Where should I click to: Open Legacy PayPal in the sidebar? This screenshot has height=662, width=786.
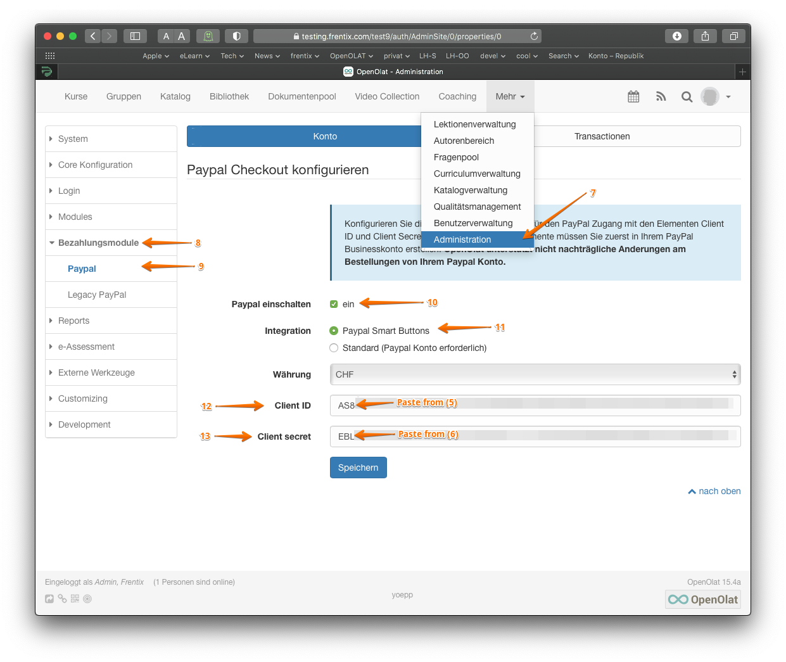[x=97, y=295]
